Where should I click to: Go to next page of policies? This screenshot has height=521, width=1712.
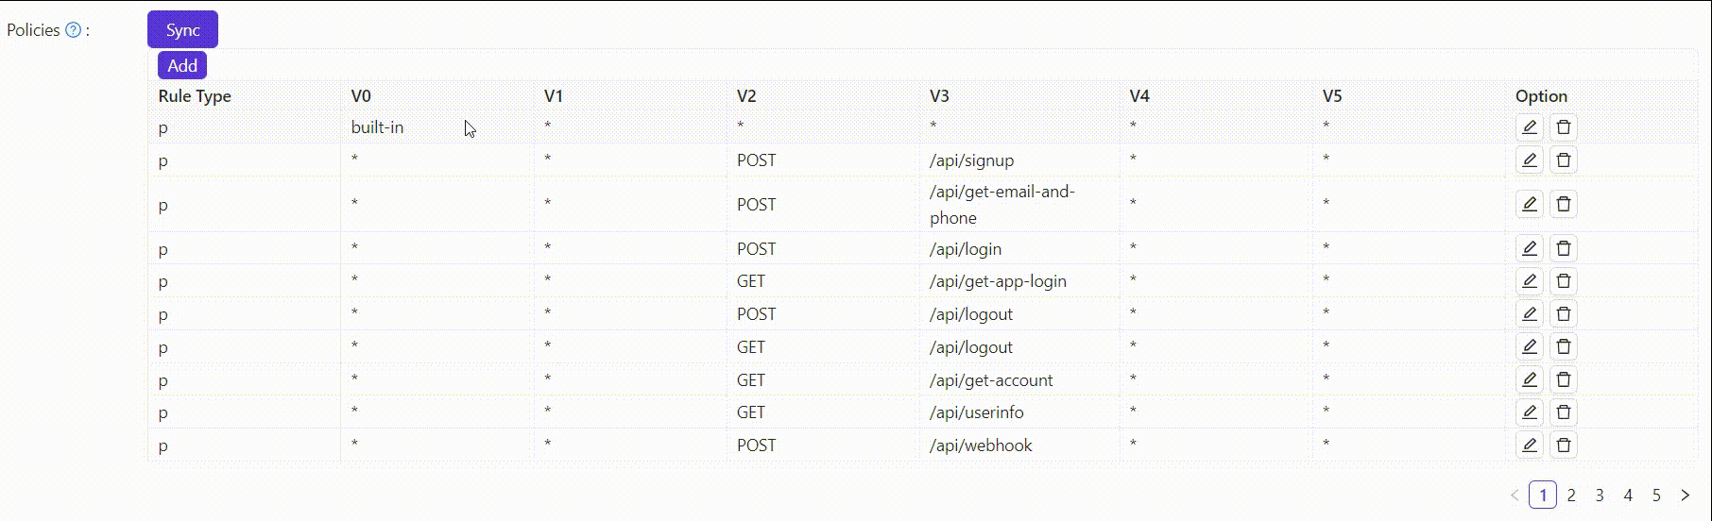(x=1685, y=495)
